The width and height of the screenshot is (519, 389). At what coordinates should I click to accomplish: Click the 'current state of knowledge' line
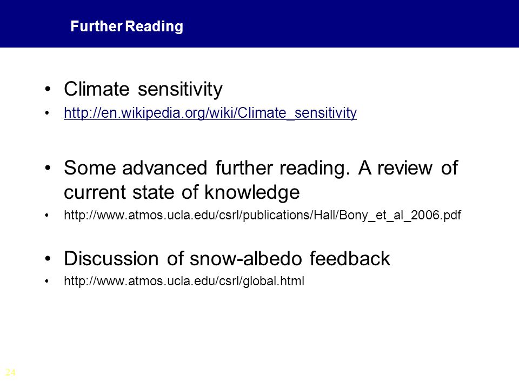pyautogui.click(x=182, y=192)
